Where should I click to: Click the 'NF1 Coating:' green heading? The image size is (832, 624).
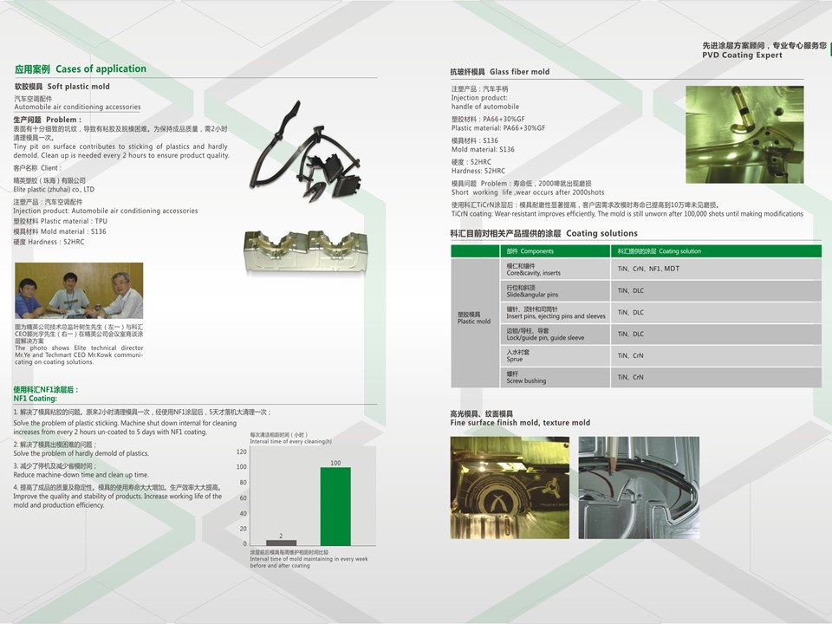coord(36,399)
